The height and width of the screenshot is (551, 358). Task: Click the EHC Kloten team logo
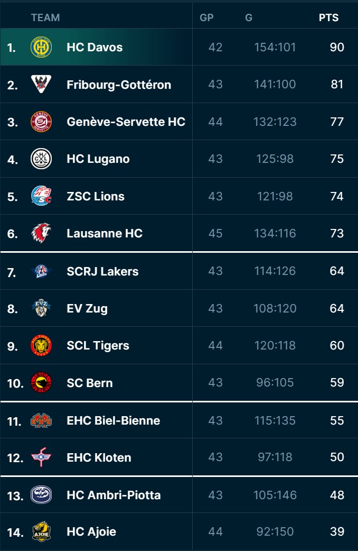pos(41,457)
